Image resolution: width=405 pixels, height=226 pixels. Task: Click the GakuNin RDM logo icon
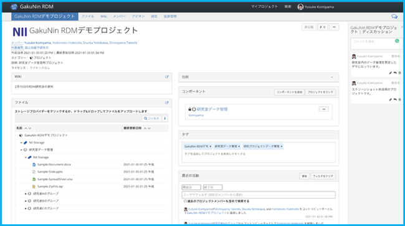tap(14, 7)
